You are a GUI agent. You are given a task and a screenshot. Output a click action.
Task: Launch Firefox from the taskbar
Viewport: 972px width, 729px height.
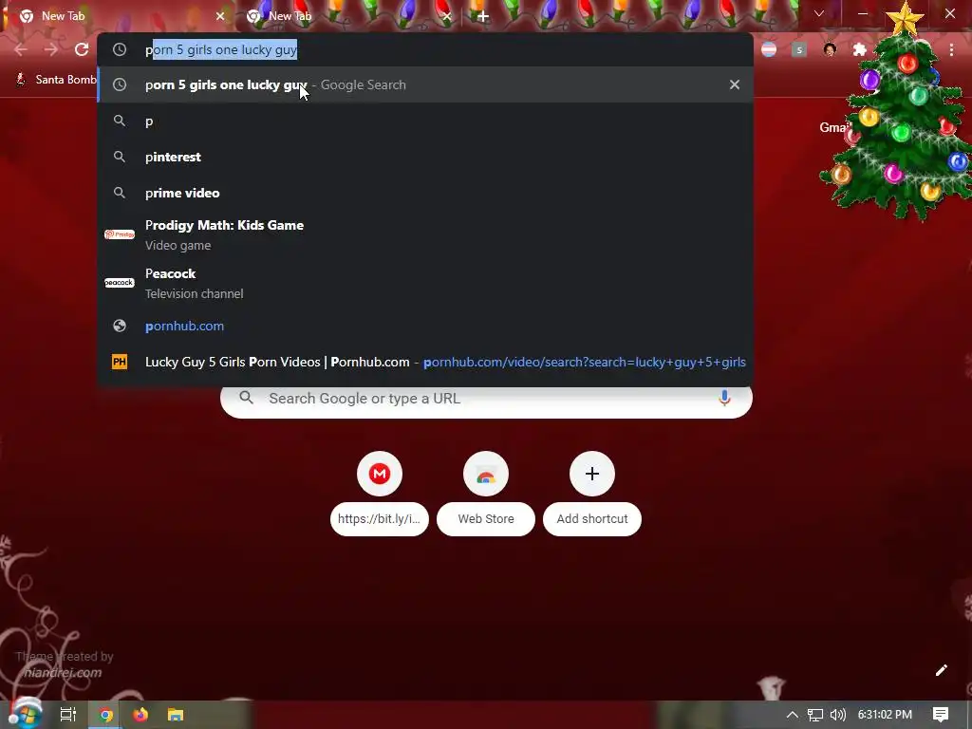pos(140,715)
